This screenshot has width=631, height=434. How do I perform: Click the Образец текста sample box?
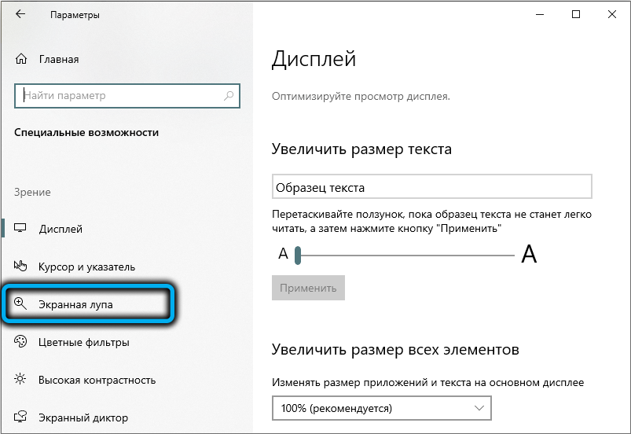click(431, 187)
